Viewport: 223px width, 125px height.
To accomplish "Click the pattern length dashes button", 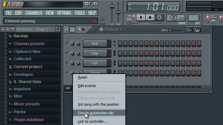I will [x=72, y=30].
